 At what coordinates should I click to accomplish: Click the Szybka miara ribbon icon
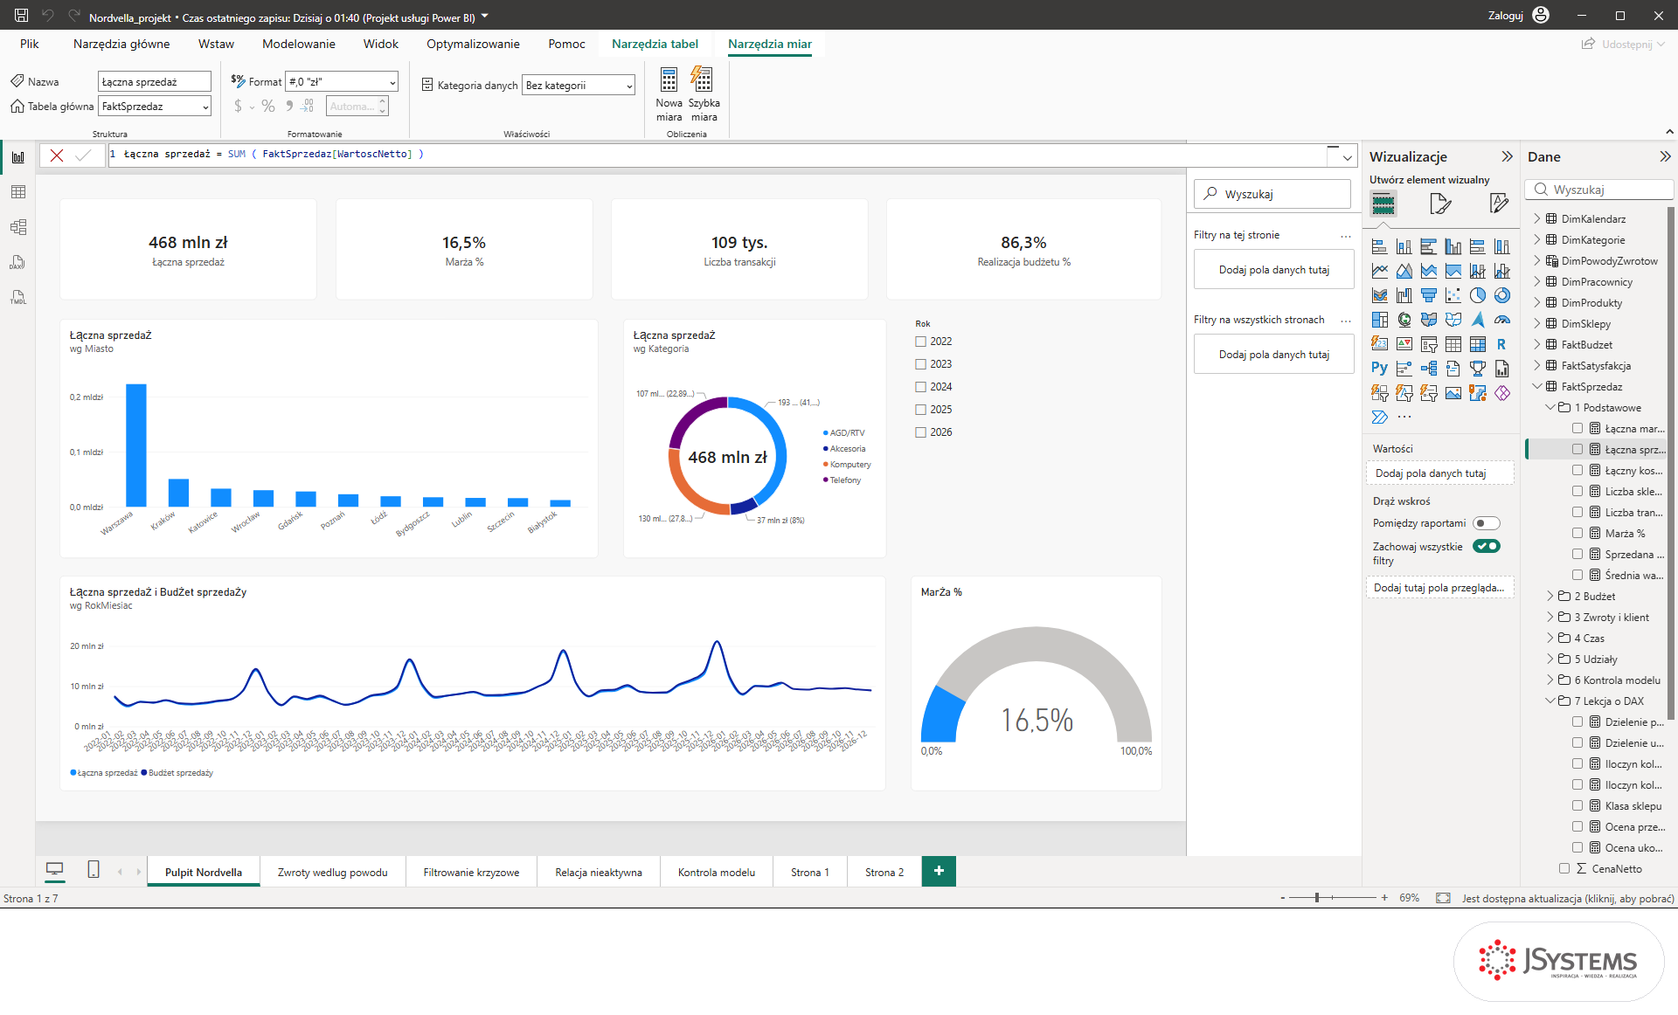pyautogui.click(x=704, y=94)
